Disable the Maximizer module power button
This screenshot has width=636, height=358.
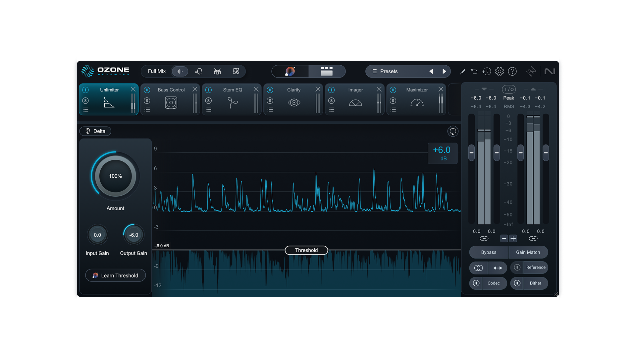point(393,90)
